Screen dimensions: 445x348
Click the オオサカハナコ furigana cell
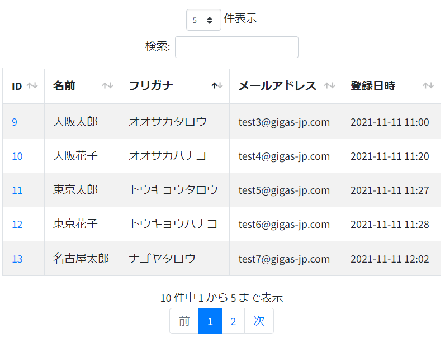(x=174, y=156)
